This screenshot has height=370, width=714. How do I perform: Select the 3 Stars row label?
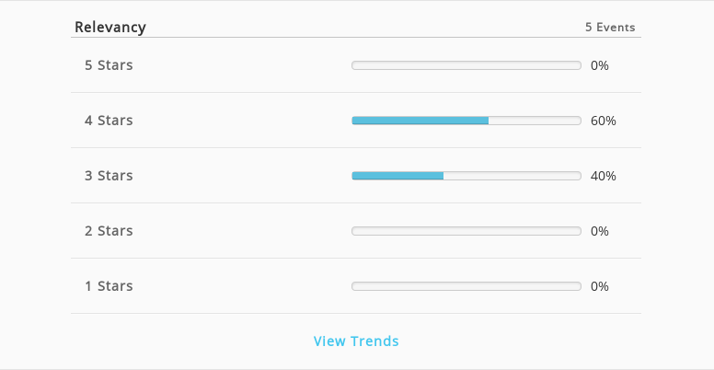109,176
